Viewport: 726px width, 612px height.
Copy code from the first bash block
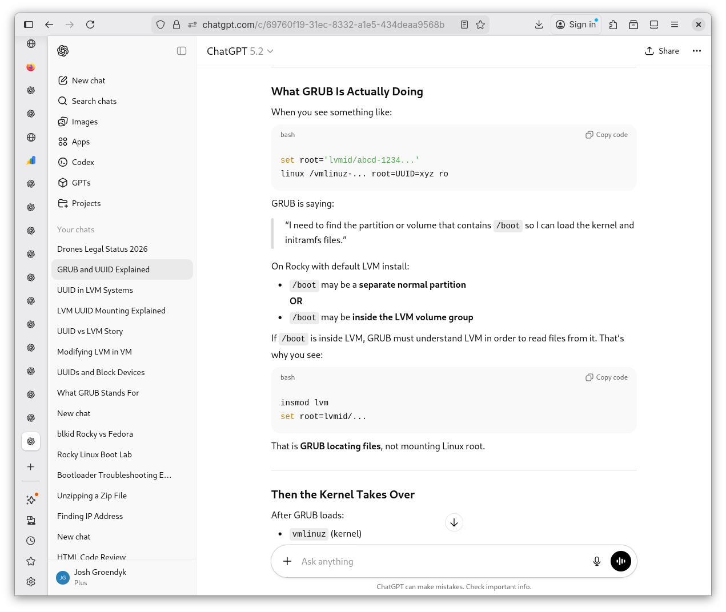tap(607, 135)
